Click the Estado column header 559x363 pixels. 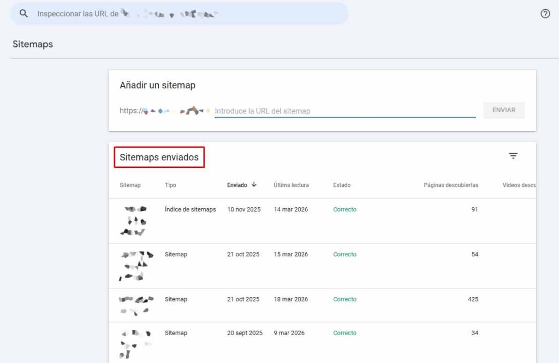pos(342,185)
